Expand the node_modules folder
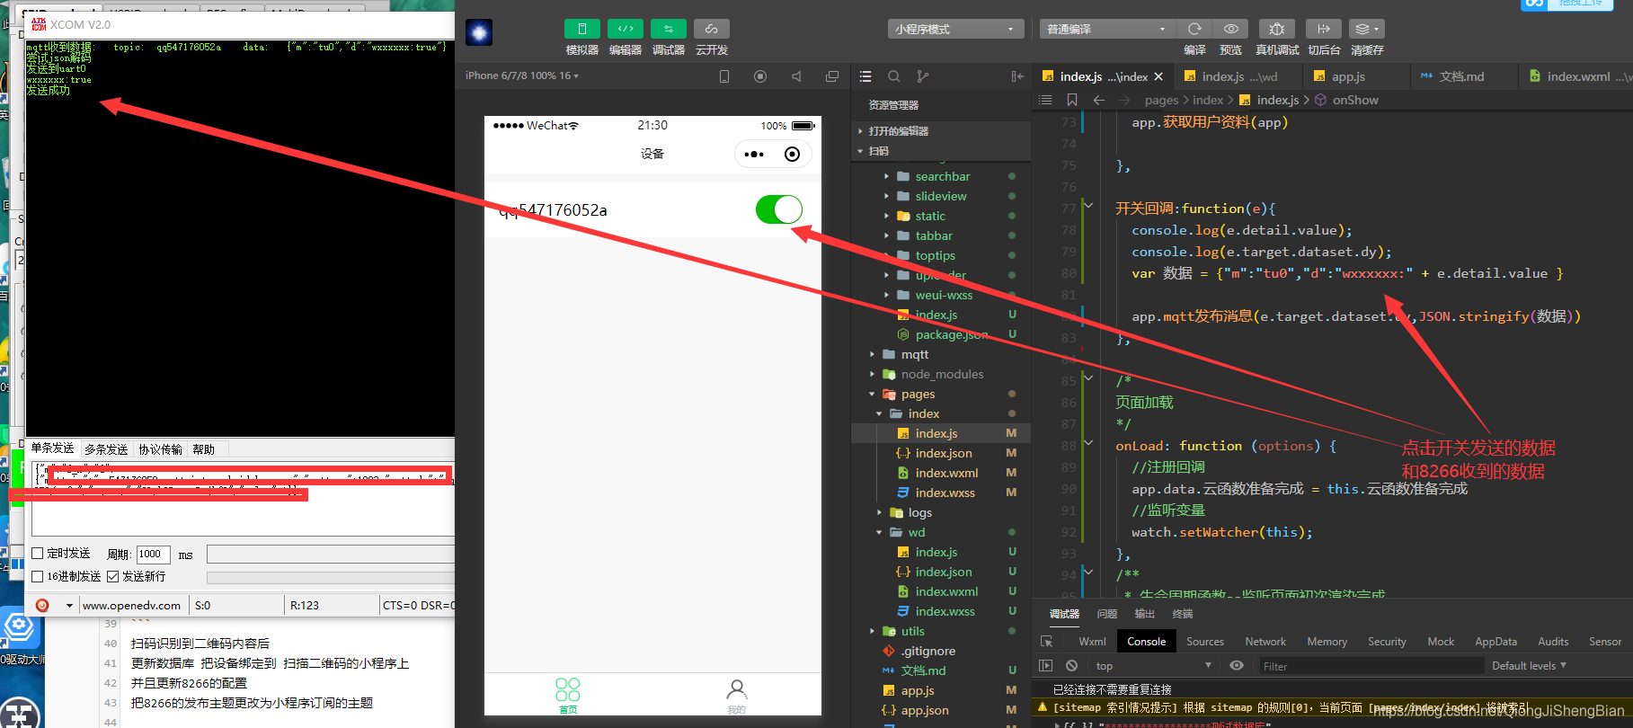This screenshot has height=728, width=1633. coord(942,374)
